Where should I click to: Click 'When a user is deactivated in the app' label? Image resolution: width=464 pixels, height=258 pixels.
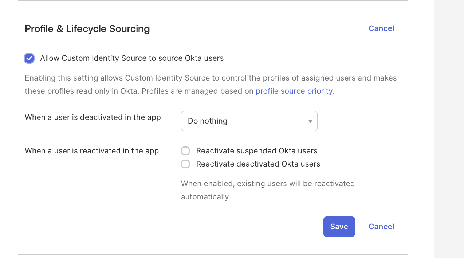93,117
